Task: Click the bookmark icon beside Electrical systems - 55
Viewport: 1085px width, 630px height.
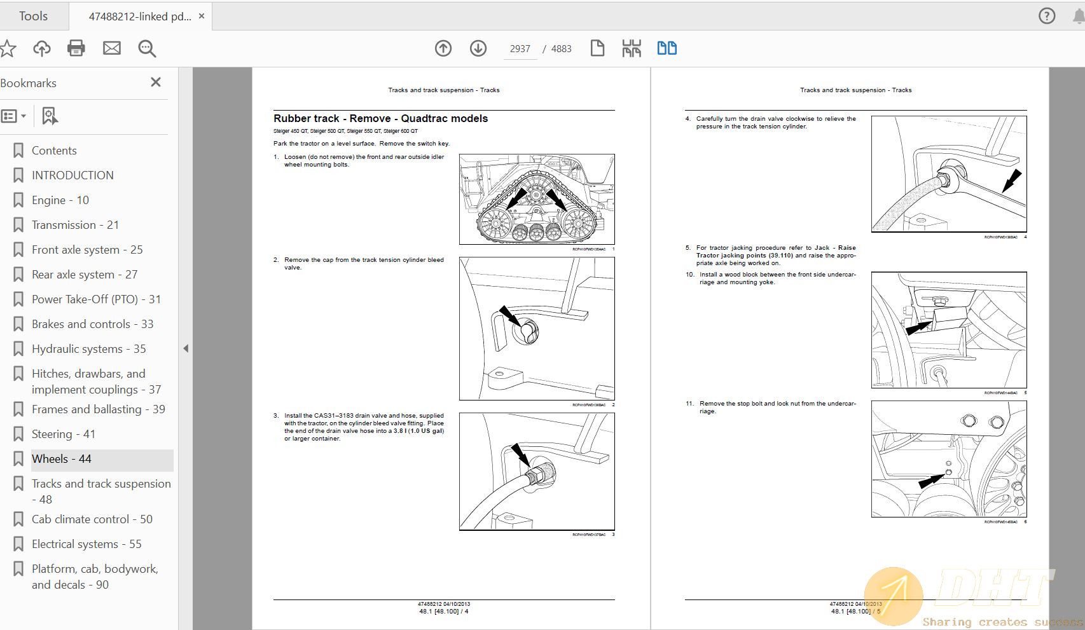Action: [x=18, y=544]
